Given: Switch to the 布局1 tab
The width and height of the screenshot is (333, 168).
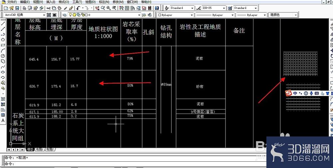Looking at the screenshot, I should pyautogui.click(x=40, y=149).
